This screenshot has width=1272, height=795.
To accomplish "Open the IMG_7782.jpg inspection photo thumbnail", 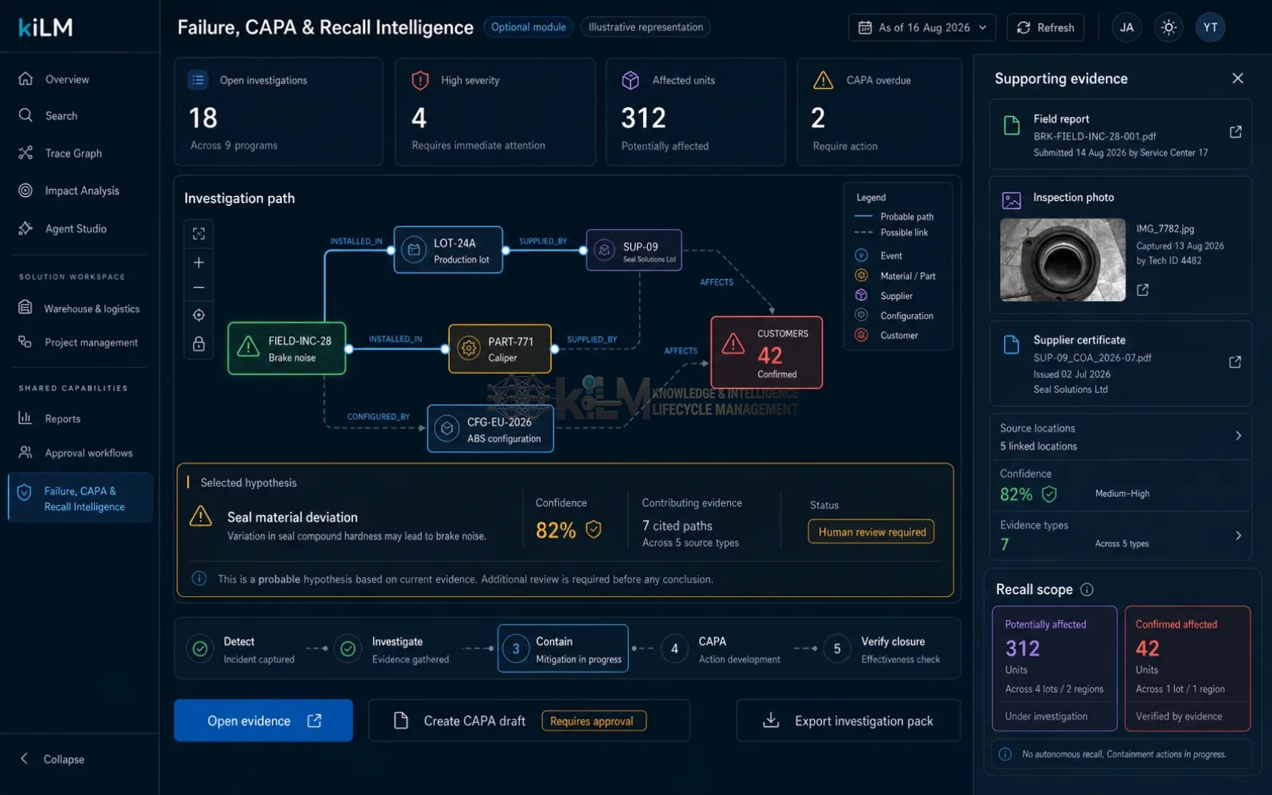I will tap(1062, 260).
